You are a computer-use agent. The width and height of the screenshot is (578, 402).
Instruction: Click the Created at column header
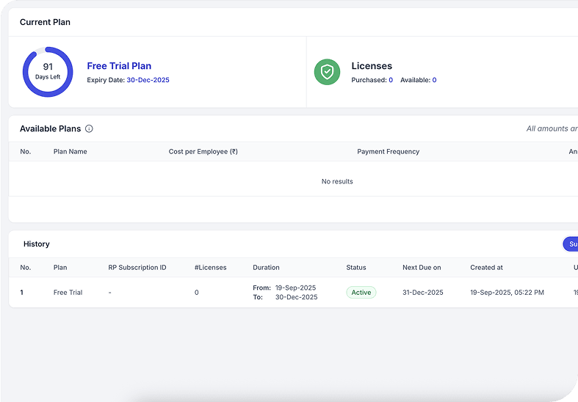[486, 268]
